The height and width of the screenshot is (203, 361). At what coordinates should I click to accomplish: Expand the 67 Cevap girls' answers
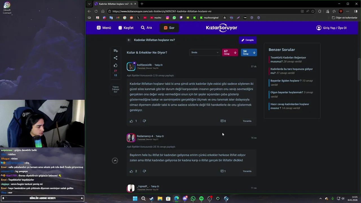pyautogui.click(x=230, y=52)
